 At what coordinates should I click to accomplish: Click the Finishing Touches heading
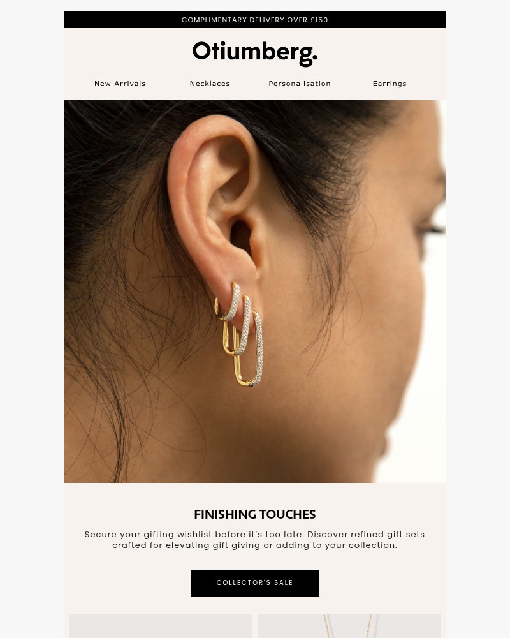[x=255, y=514]
